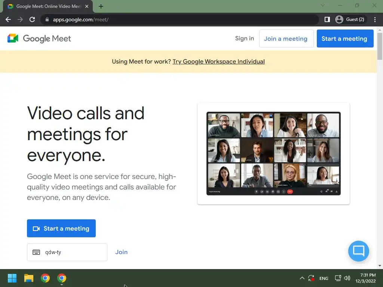
Task: Click Sign in link
Action: point(245,38)
